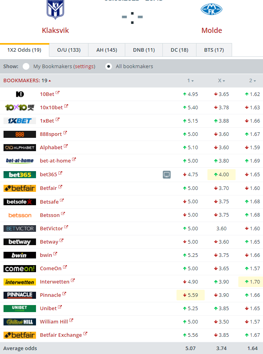Select the All bookmakers radio button
This screenshot has height=354, width=263.
pyautogui.click(x=108, y=67)
